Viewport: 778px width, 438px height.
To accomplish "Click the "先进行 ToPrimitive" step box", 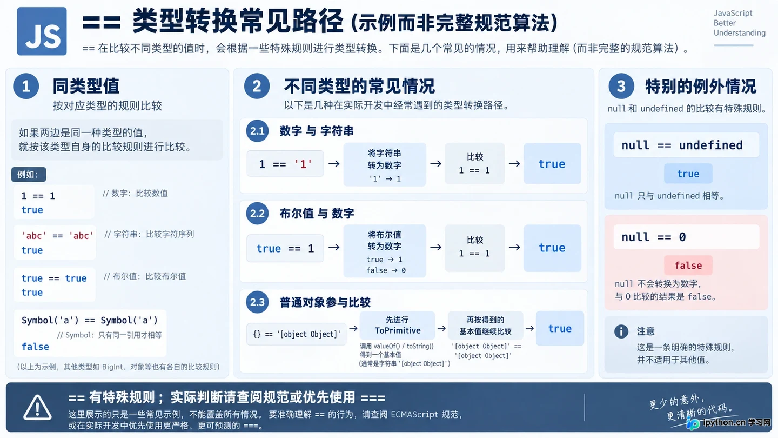I will 397,326.
